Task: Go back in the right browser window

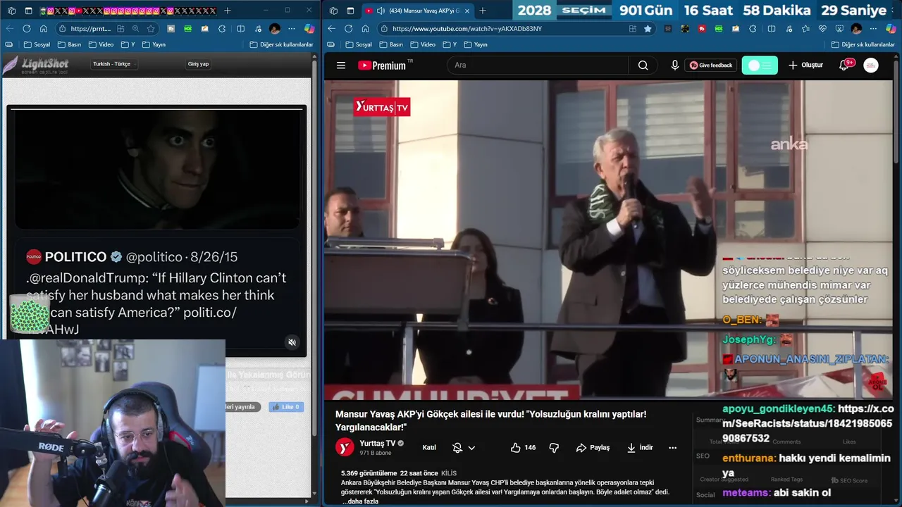Action: 331,29
